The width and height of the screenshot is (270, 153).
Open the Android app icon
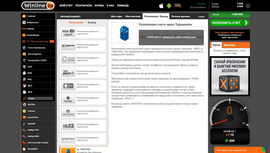point(169,6)
